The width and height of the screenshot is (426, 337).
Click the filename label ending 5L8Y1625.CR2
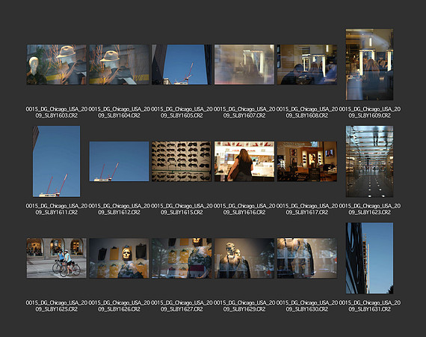coord(57,306)
